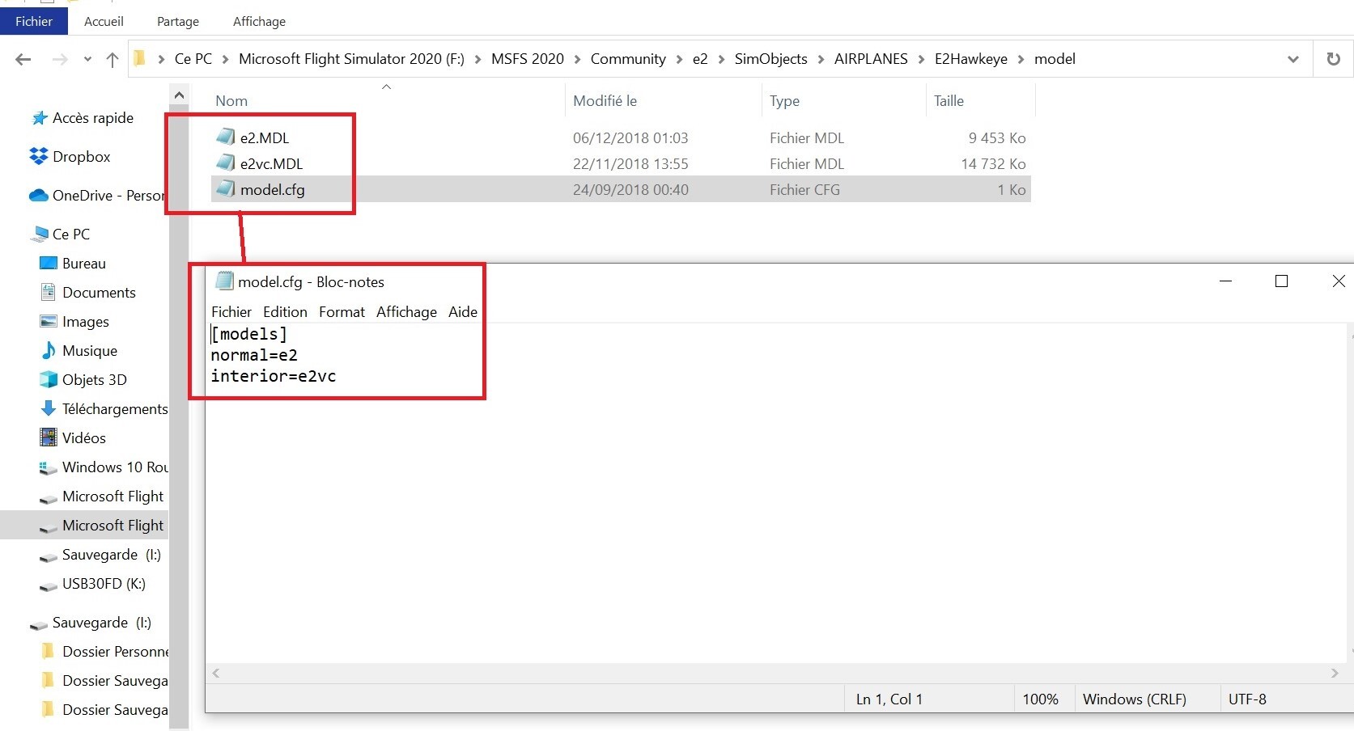
Task: Select the model.cfg file icon in Explorer
Action: pos(226,188)
